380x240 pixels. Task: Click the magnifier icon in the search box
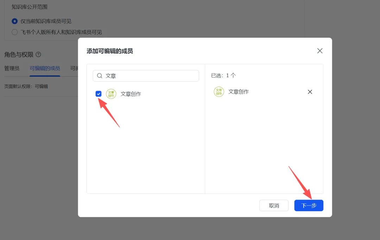(100, 76)
